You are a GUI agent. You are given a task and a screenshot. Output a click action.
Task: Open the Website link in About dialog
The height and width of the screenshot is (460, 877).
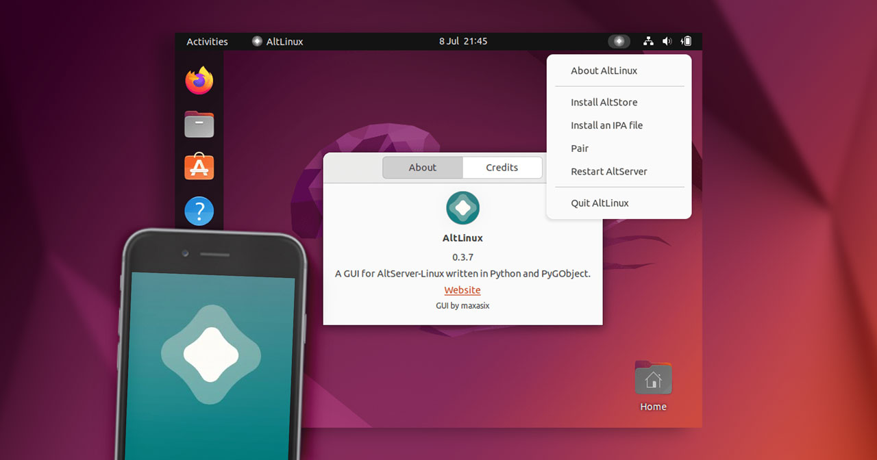(x=462, y=290)
